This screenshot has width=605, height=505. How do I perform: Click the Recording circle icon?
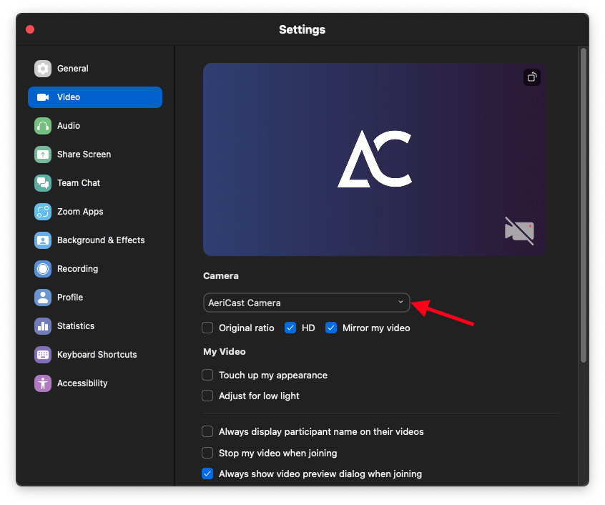pos(43,269)
